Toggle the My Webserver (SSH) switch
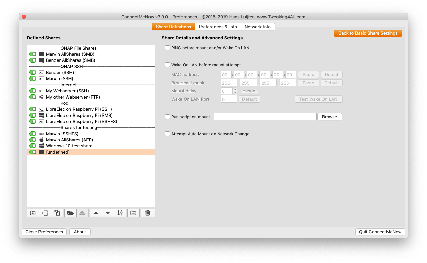The height and width of the screenshot is (263, 427). pyautogui.click(x=33, y=91)
